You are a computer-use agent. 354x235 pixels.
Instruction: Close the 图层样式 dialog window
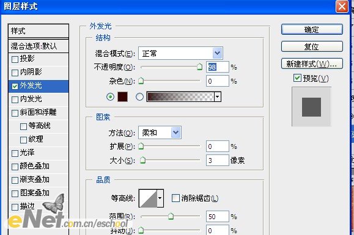342,7
